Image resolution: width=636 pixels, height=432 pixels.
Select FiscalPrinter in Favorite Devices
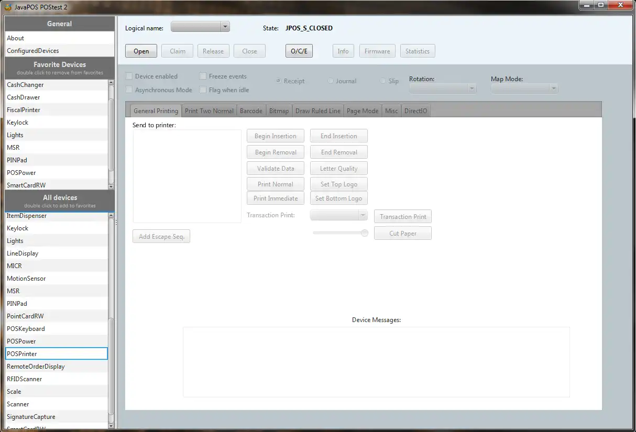56,110
